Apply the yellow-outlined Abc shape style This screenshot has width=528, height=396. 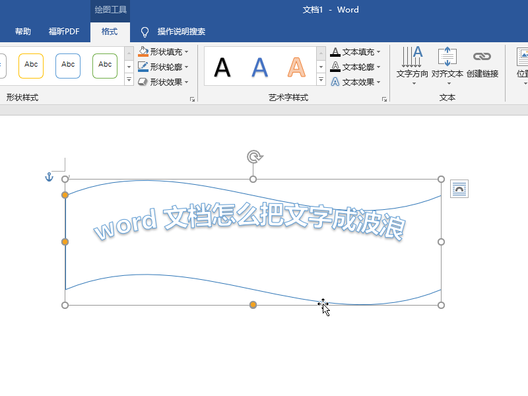point(31,66)
